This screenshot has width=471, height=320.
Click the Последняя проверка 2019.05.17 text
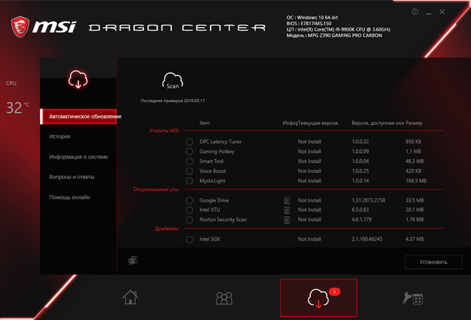(173, 101)
